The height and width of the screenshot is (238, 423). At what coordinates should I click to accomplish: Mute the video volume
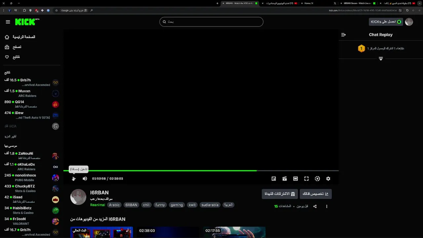pyautogui.click(x=85, y=178)
